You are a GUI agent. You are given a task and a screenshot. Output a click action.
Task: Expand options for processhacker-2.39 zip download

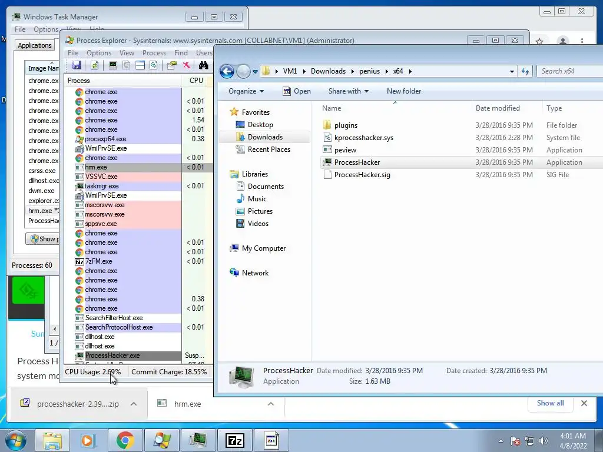(x=134, y=404)
